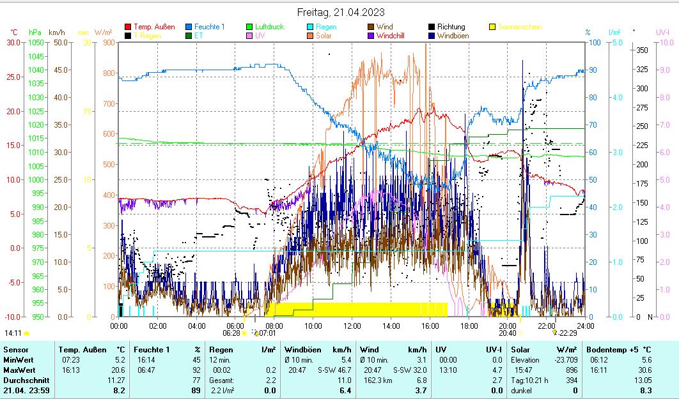
Task: Click the green Luftdruck legend square
Action: click(250, 27)
